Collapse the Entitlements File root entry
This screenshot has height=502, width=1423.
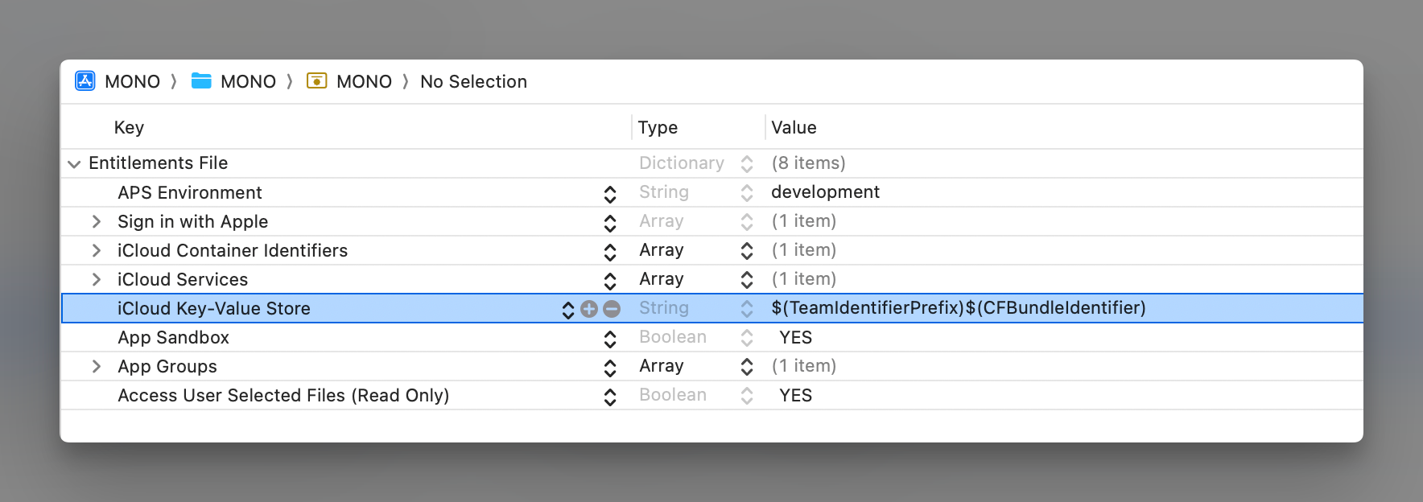click(74, 164)
